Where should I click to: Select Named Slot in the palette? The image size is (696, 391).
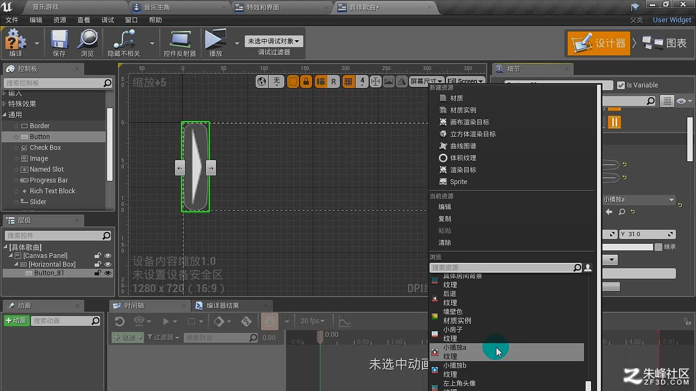pos(47,169)
